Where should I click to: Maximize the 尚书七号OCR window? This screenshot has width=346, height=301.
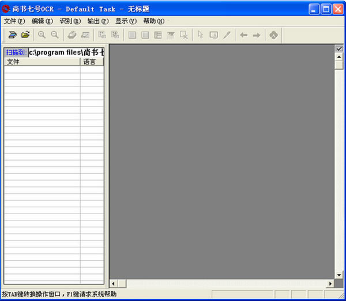tap(326, 9)
